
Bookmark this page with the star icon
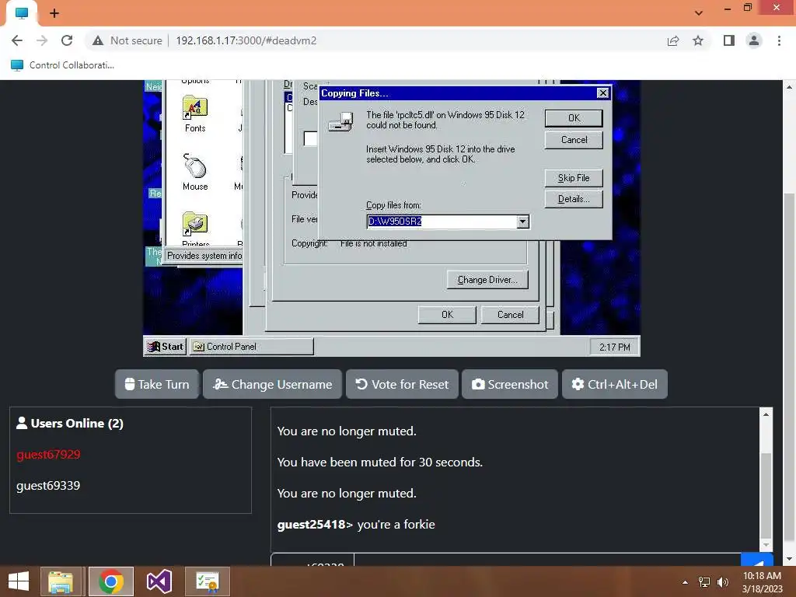coord(698,40)
